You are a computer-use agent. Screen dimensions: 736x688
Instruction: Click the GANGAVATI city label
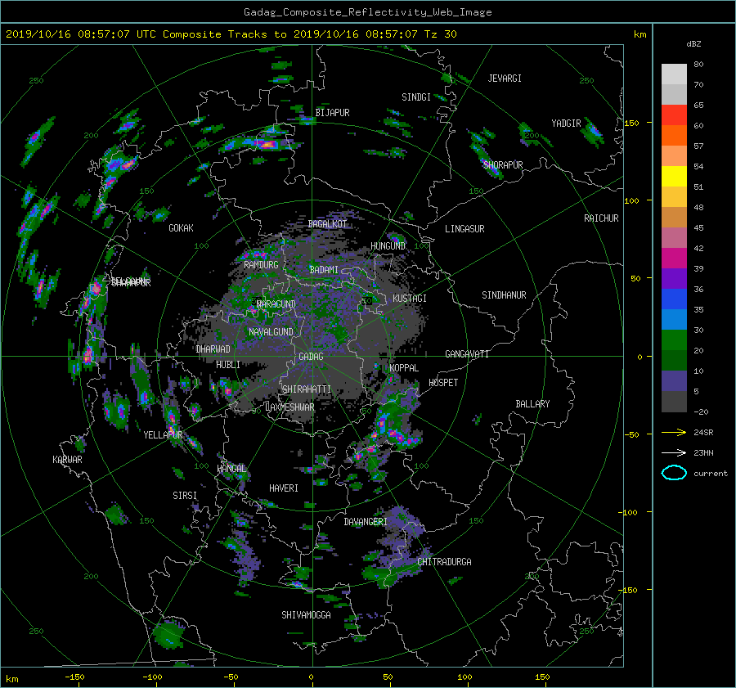point(467,354)
